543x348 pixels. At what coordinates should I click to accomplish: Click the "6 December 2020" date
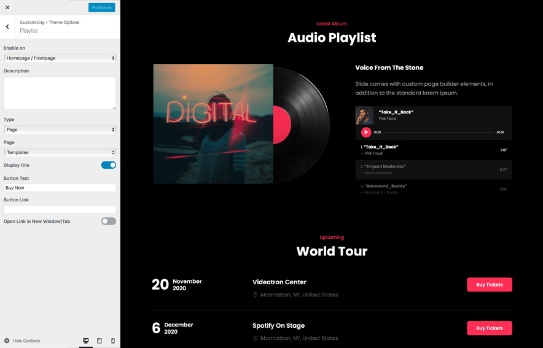pos(173,328)
